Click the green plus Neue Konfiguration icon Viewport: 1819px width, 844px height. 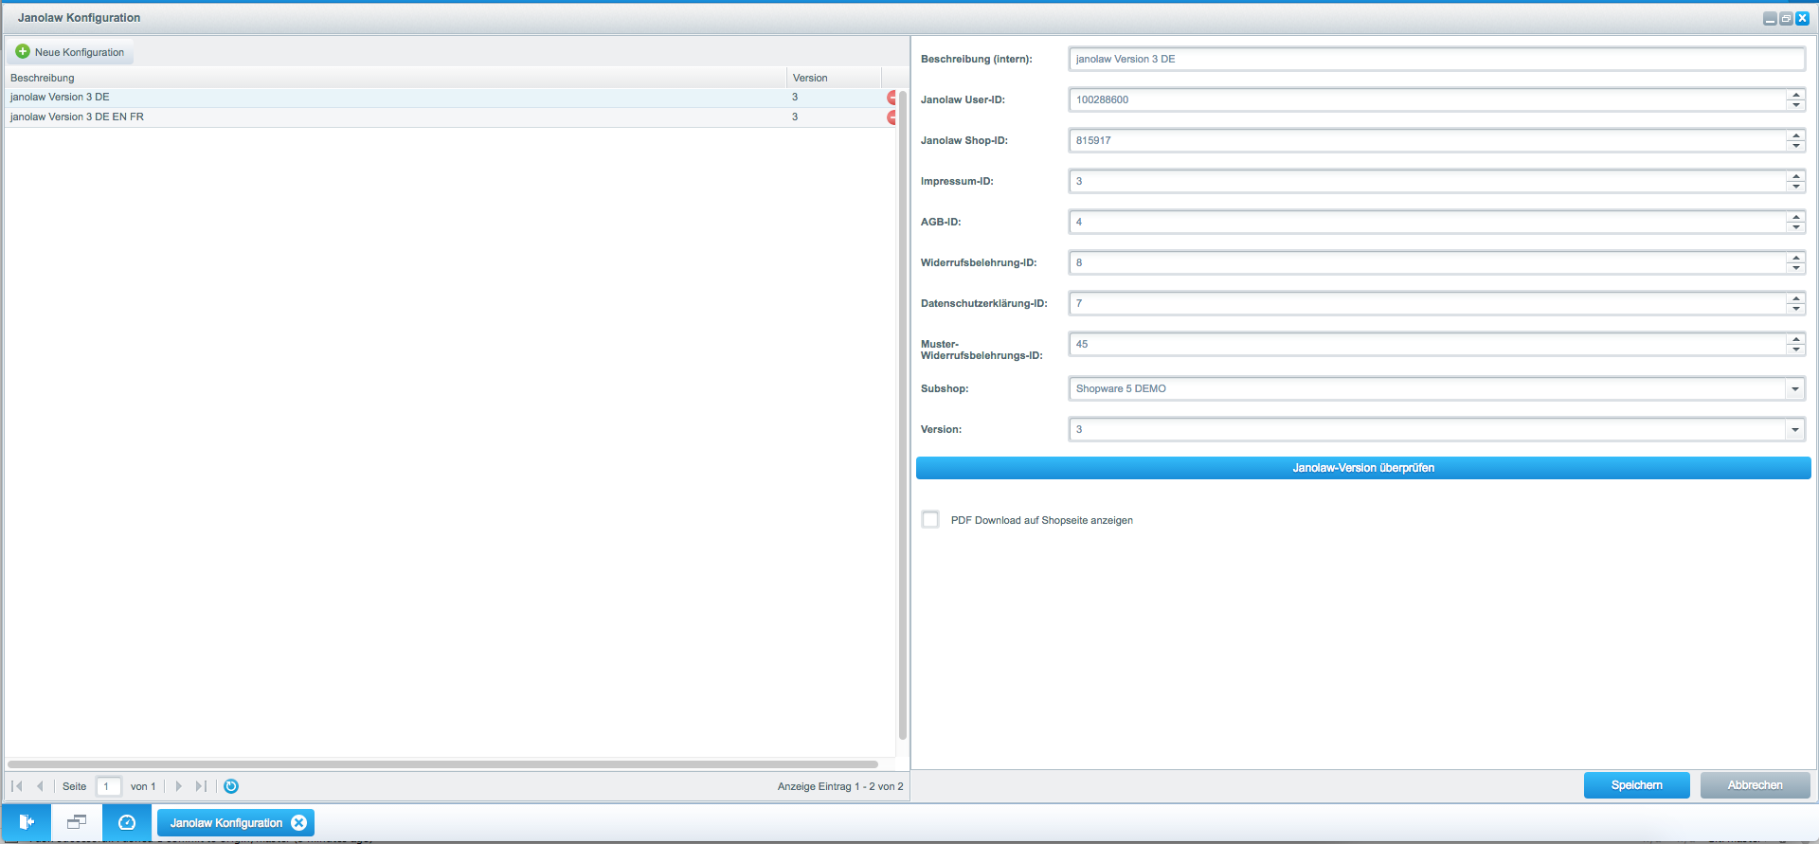23,51
